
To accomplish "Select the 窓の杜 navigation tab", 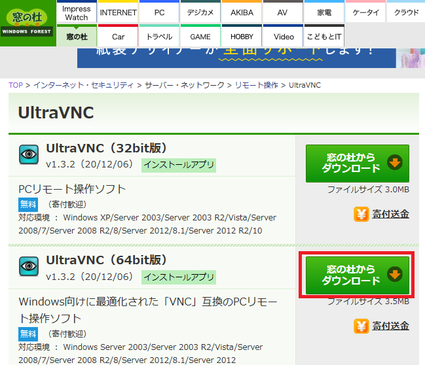I will [77, 36].
